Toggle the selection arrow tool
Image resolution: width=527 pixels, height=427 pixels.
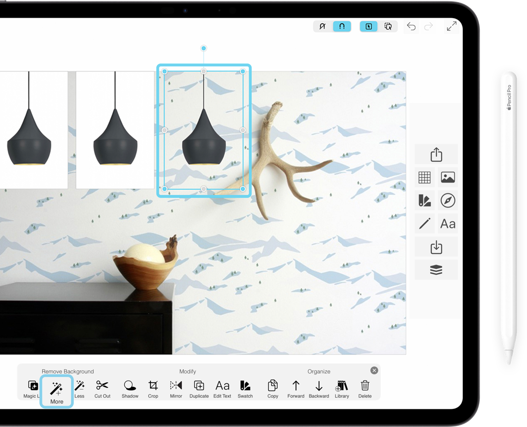tap(368, 26)
